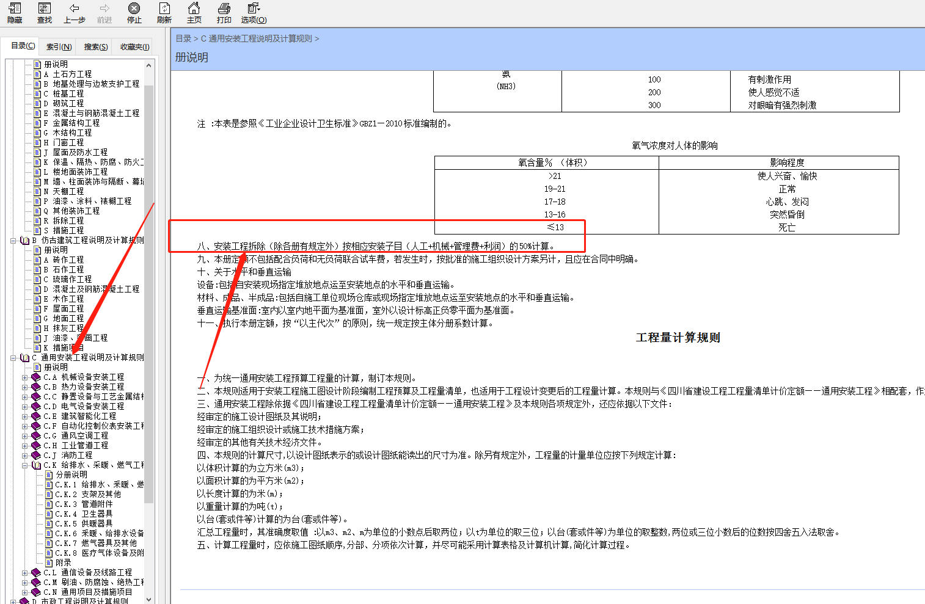Click the page icon beside J 屋面及防水工程
925x604 pixels.
[37, 152]
